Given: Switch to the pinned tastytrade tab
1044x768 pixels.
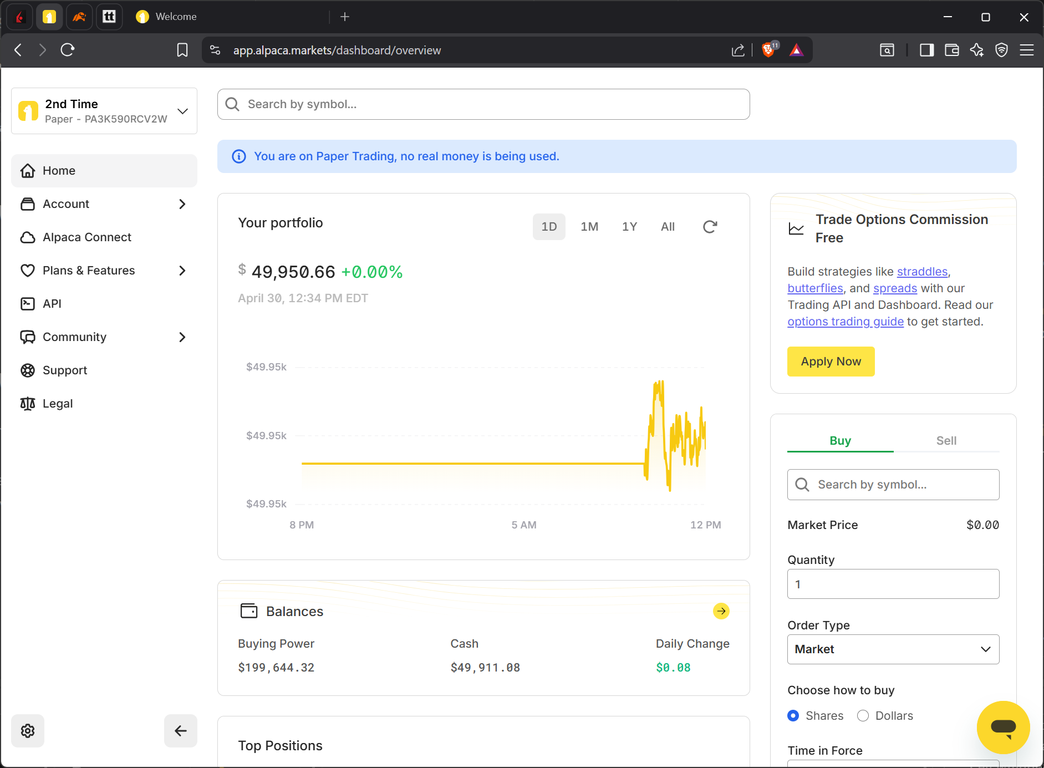Looking at the screenshot, I should 109,17.
